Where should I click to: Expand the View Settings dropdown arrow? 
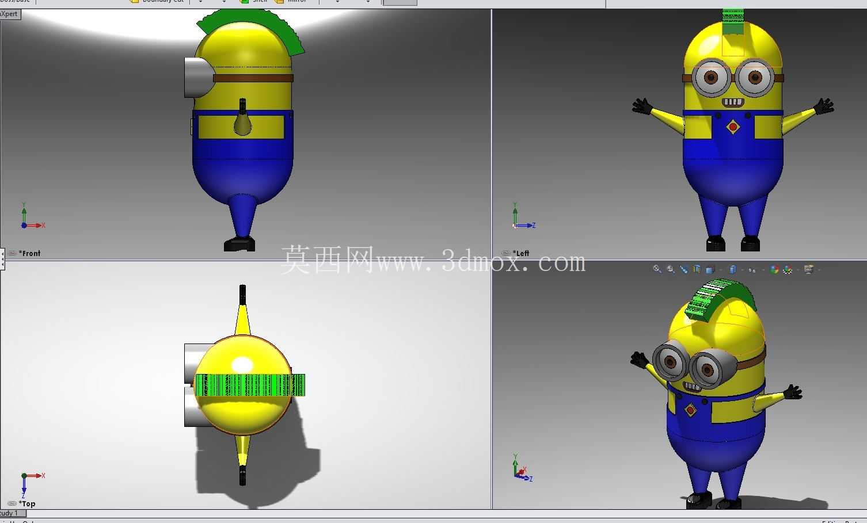pyautogui.click(x=819, y=270)
